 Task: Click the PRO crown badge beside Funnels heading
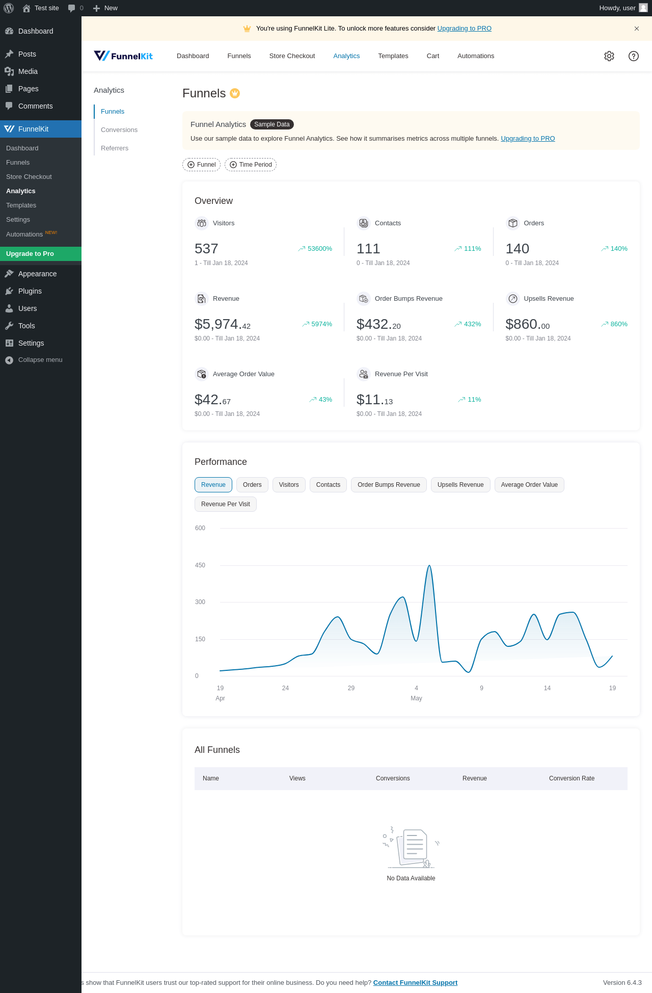click(235, 93)
